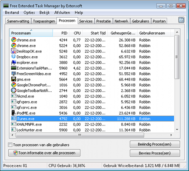Switch to the Services tab

[x=86, y=21]
